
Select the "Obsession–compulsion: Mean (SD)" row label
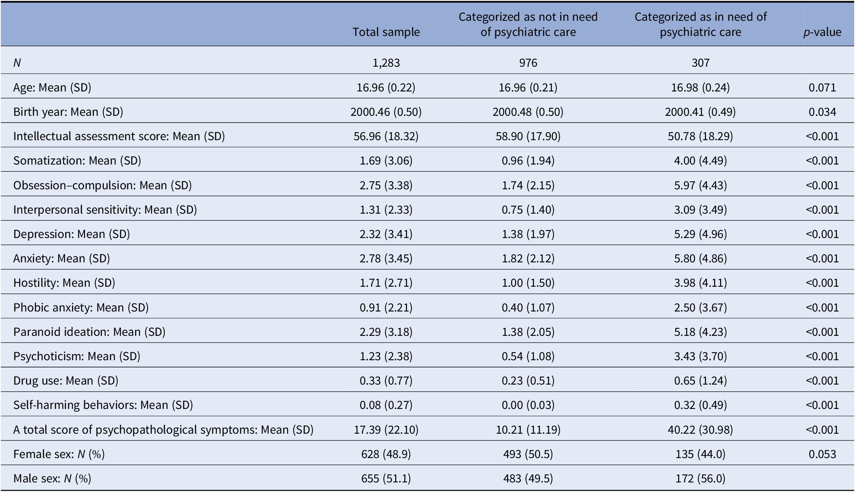[x=103, y=185]
